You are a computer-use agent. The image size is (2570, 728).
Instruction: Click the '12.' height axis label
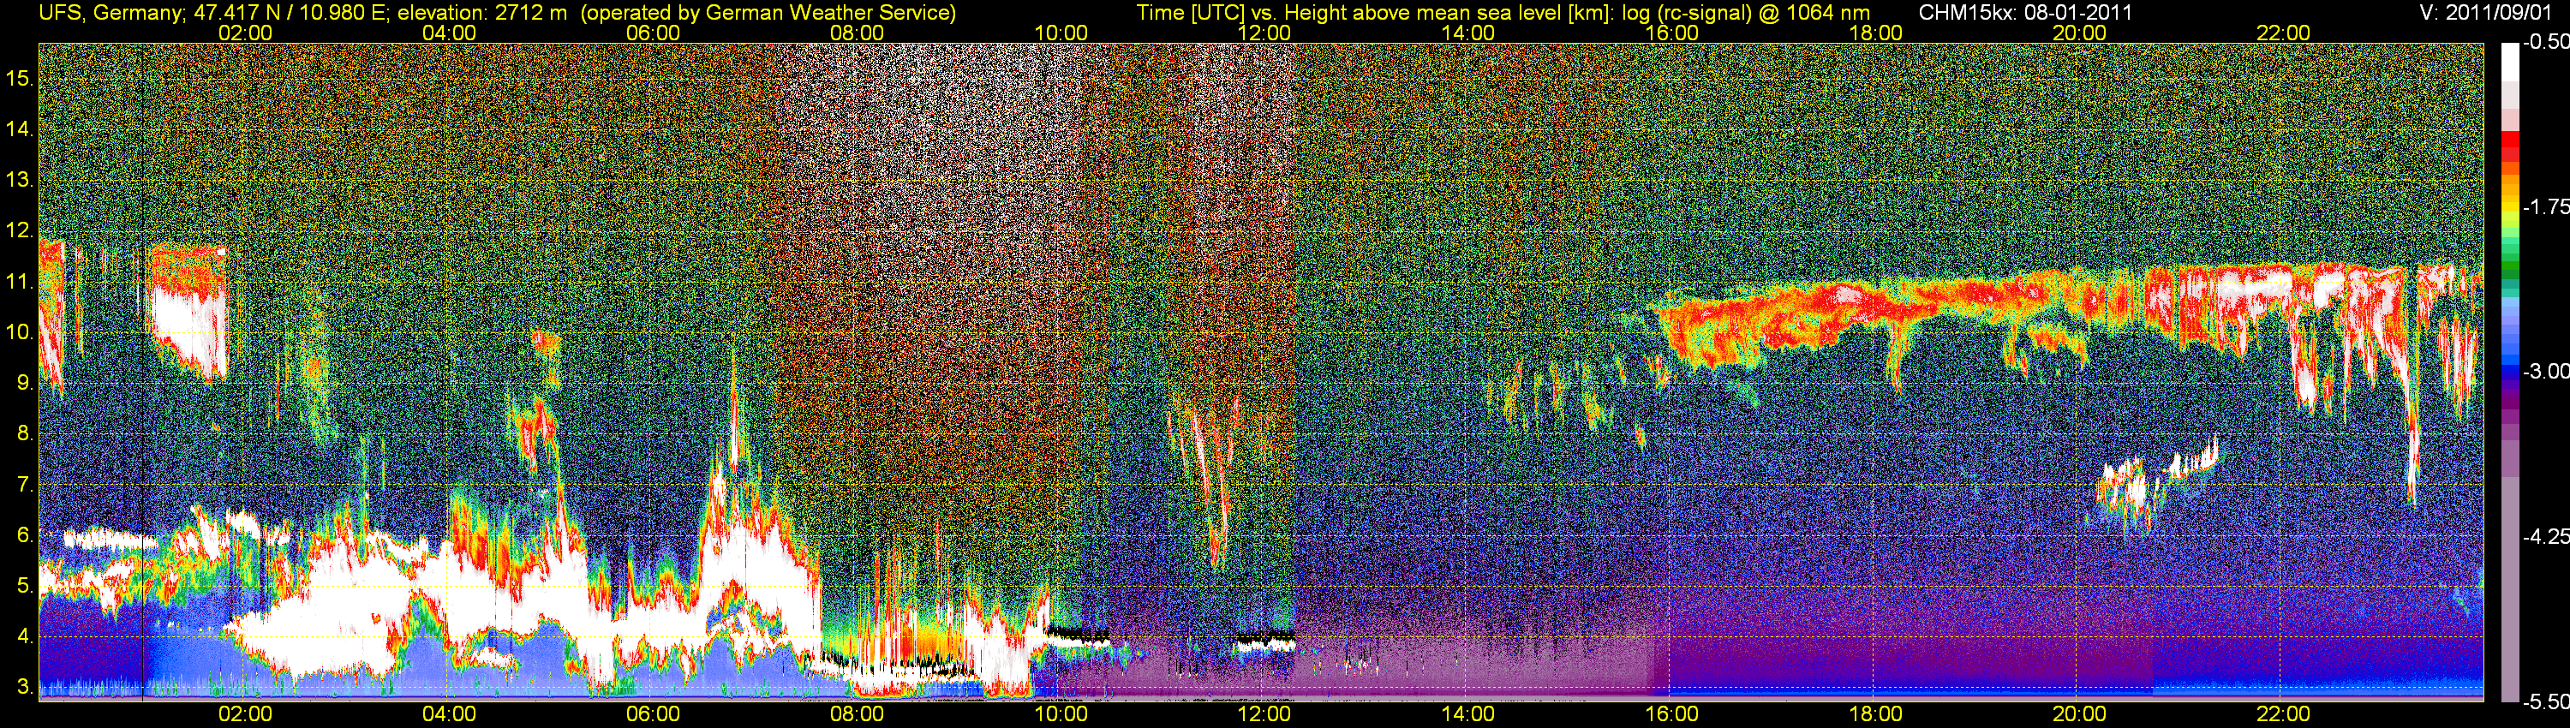[20, 230]
